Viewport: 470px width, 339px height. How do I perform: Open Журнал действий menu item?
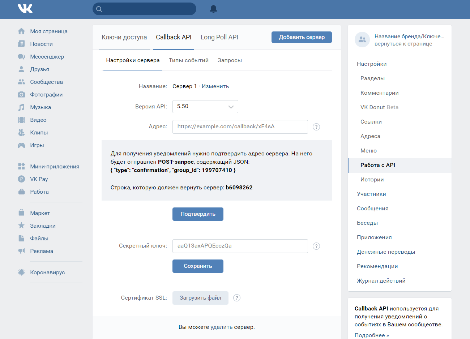(x=399, y=281)
